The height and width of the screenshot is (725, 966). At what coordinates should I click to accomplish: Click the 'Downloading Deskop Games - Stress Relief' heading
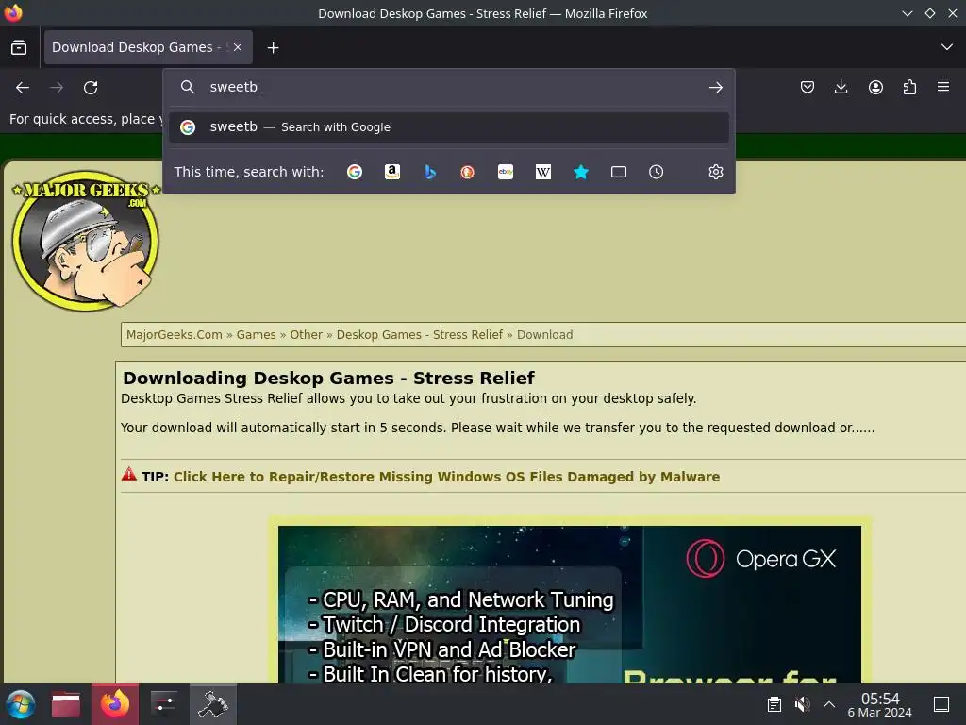click(328, 378)
